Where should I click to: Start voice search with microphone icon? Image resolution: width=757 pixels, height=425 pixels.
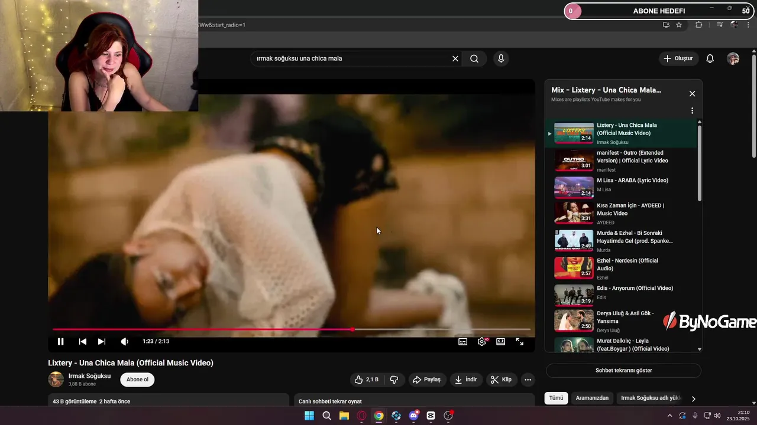click(501, 58)
